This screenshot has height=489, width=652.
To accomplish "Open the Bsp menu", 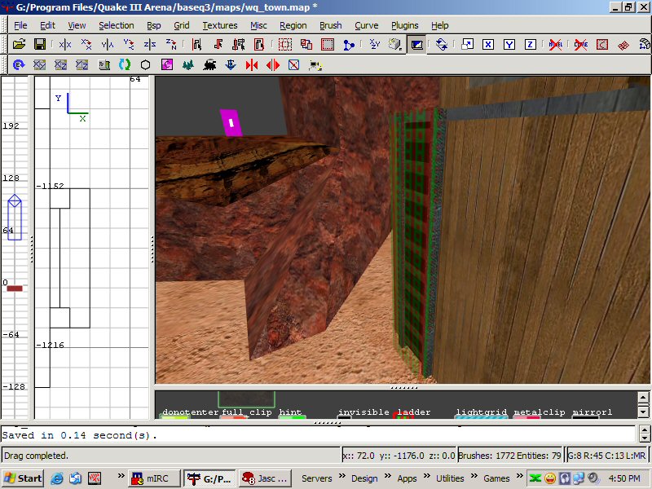I will click(x=154, y=25).
